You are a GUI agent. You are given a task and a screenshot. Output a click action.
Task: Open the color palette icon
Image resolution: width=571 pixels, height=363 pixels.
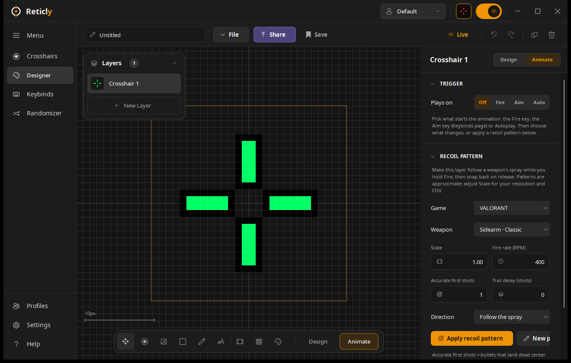coord(278,341)
